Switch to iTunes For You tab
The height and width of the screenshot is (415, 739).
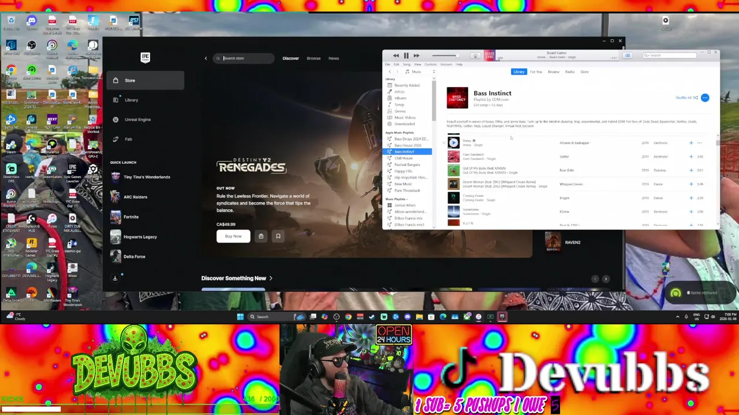tap(536, 72)
